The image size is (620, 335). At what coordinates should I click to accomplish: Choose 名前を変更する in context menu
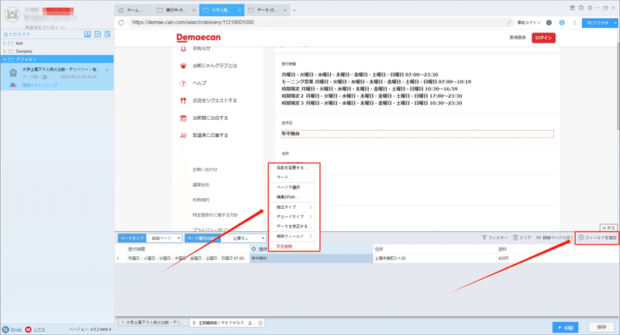pos(294,168)
